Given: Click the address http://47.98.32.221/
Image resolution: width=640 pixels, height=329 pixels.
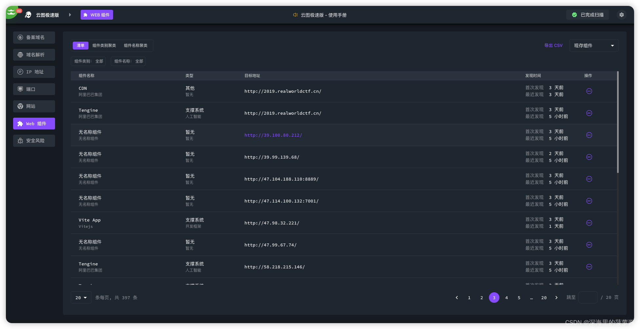Looking at the screenshot, I should pyautogui.click(x=272, y=223).
